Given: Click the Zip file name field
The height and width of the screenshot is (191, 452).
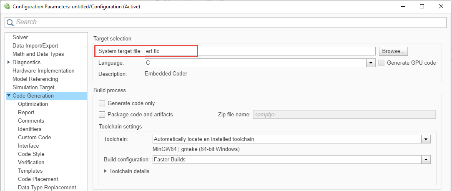Looking at the screenshot, I should coord(344,115).
